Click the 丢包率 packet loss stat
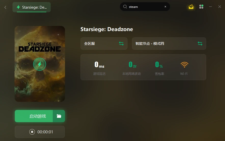 pyautogui.click(x=159, y=68)
